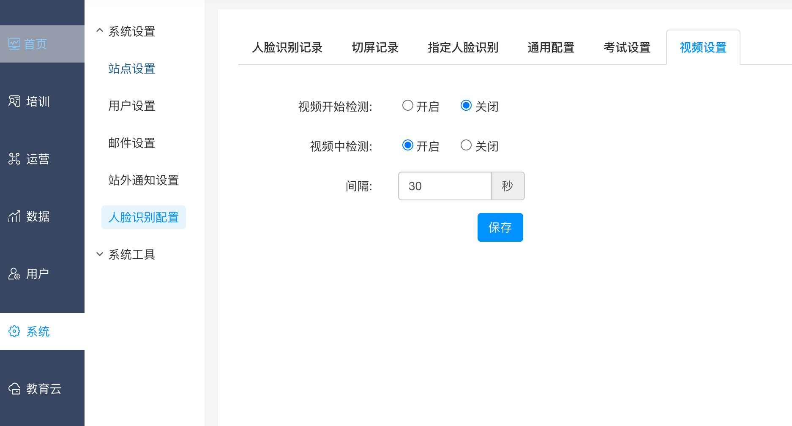Select the system (系统) gear icon

click(x=14, y=331)
